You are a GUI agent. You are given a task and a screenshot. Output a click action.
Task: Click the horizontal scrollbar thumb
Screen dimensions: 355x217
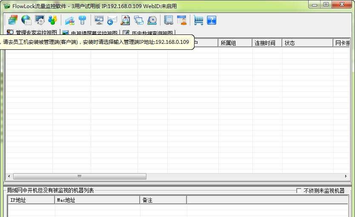80,176
